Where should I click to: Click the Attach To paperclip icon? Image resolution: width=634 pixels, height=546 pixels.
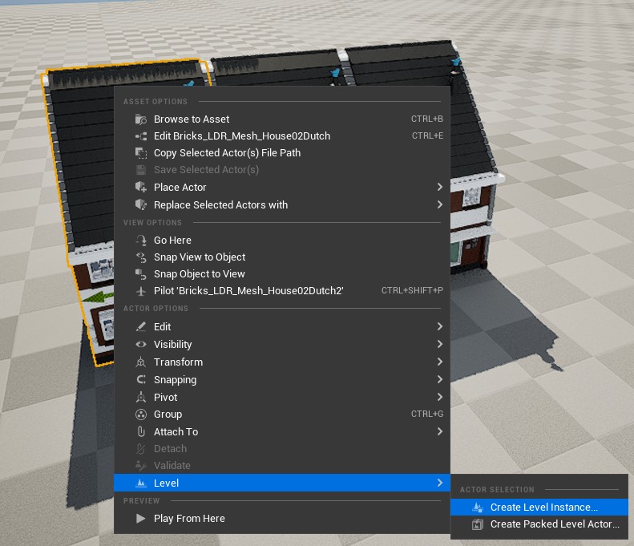coord(141,431)
